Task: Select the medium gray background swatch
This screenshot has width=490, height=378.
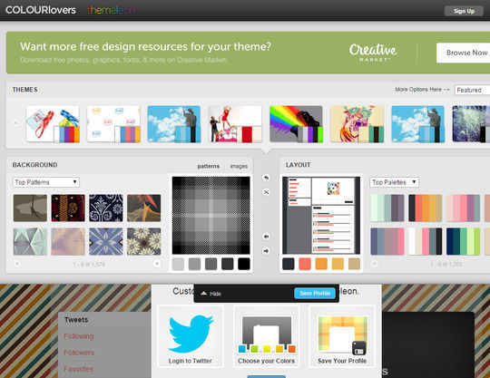Action: [194, 264]
